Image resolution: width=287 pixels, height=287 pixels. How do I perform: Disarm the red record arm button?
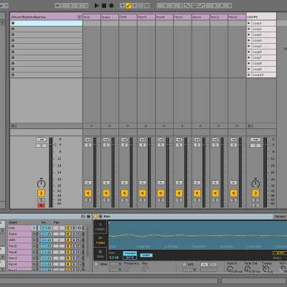41,205
